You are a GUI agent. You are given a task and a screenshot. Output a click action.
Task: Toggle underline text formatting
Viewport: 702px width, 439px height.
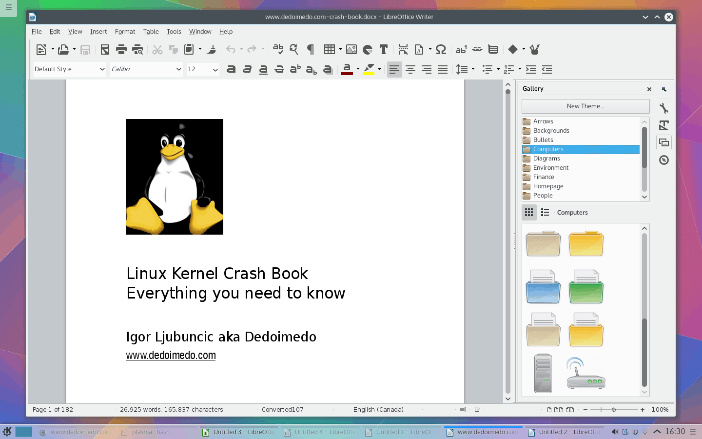[263, 69]
